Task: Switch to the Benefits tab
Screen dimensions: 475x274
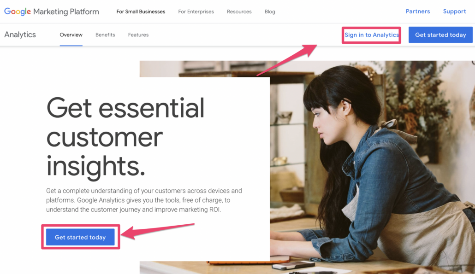Action: click(105, 35)
